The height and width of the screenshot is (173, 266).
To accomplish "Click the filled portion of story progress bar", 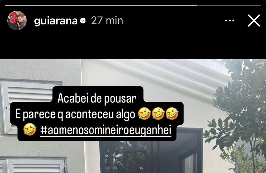I will coord(101,5).
